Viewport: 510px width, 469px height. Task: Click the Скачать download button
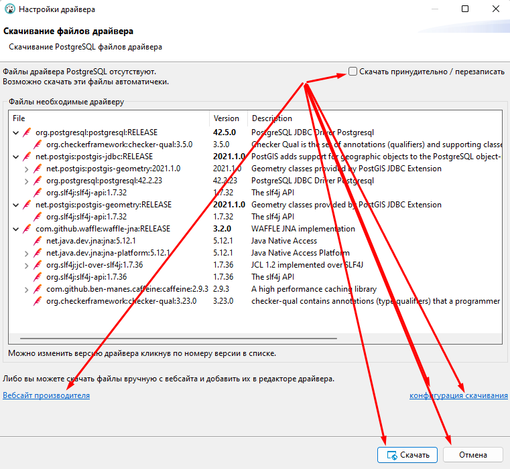[x=407, y=455]
